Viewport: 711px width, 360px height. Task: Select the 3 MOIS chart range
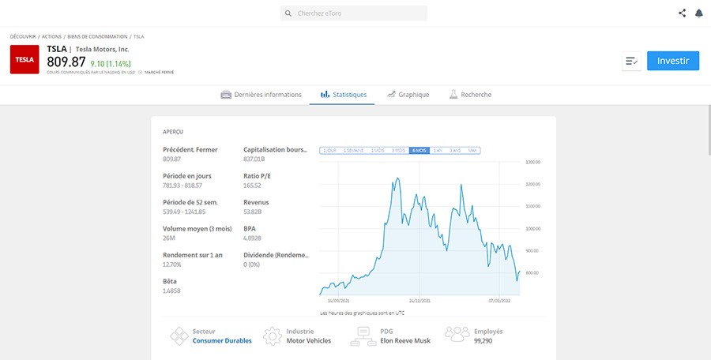tap(399, 151)
